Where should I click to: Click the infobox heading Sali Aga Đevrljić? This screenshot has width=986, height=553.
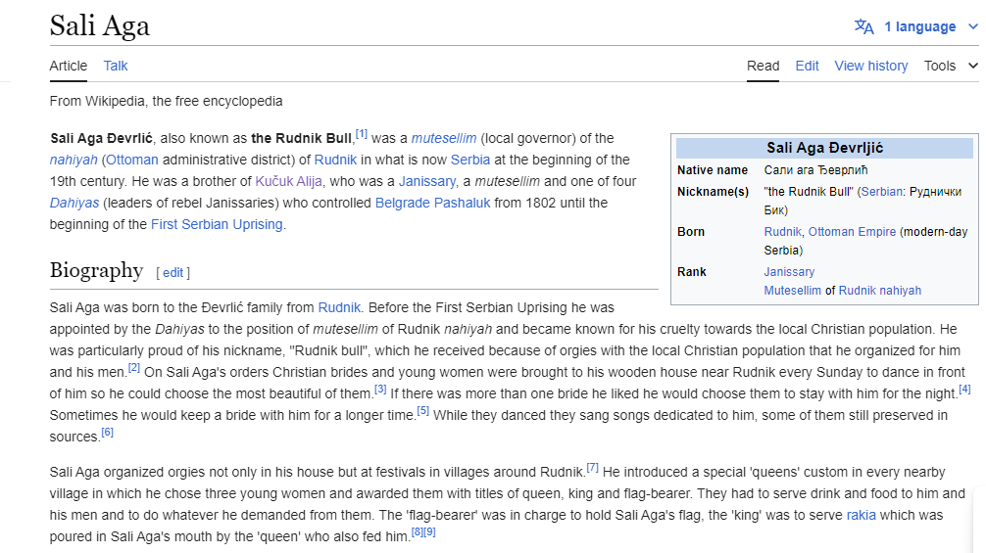click(824, 148)
